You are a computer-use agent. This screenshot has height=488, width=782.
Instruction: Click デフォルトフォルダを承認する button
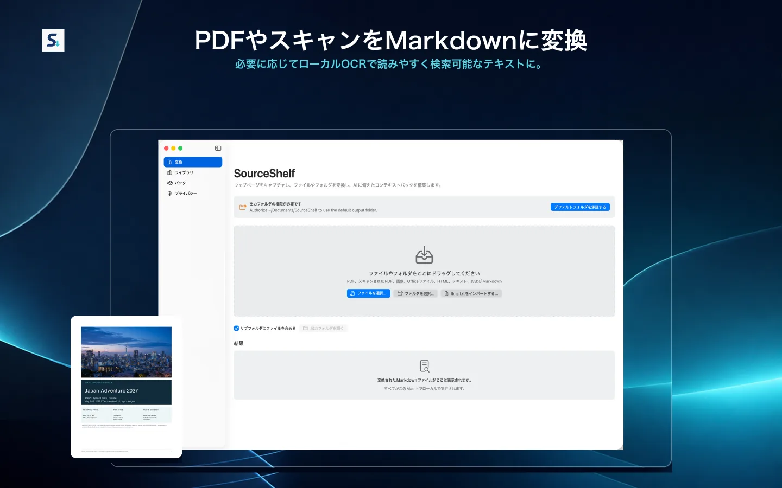(580, 207)
